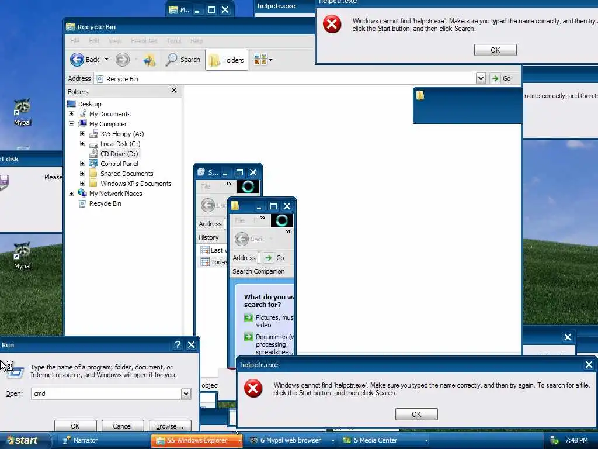598x449 pixels.
Task: Click OK in the bottom helpctr.exe error dialog
Action: point(416,415)
